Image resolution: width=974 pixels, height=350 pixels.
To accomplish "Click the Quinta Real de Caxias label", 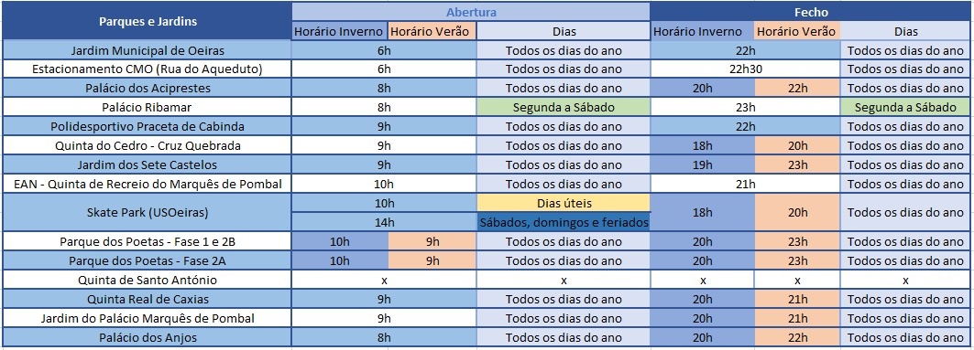I will click(x=148, y=299).
